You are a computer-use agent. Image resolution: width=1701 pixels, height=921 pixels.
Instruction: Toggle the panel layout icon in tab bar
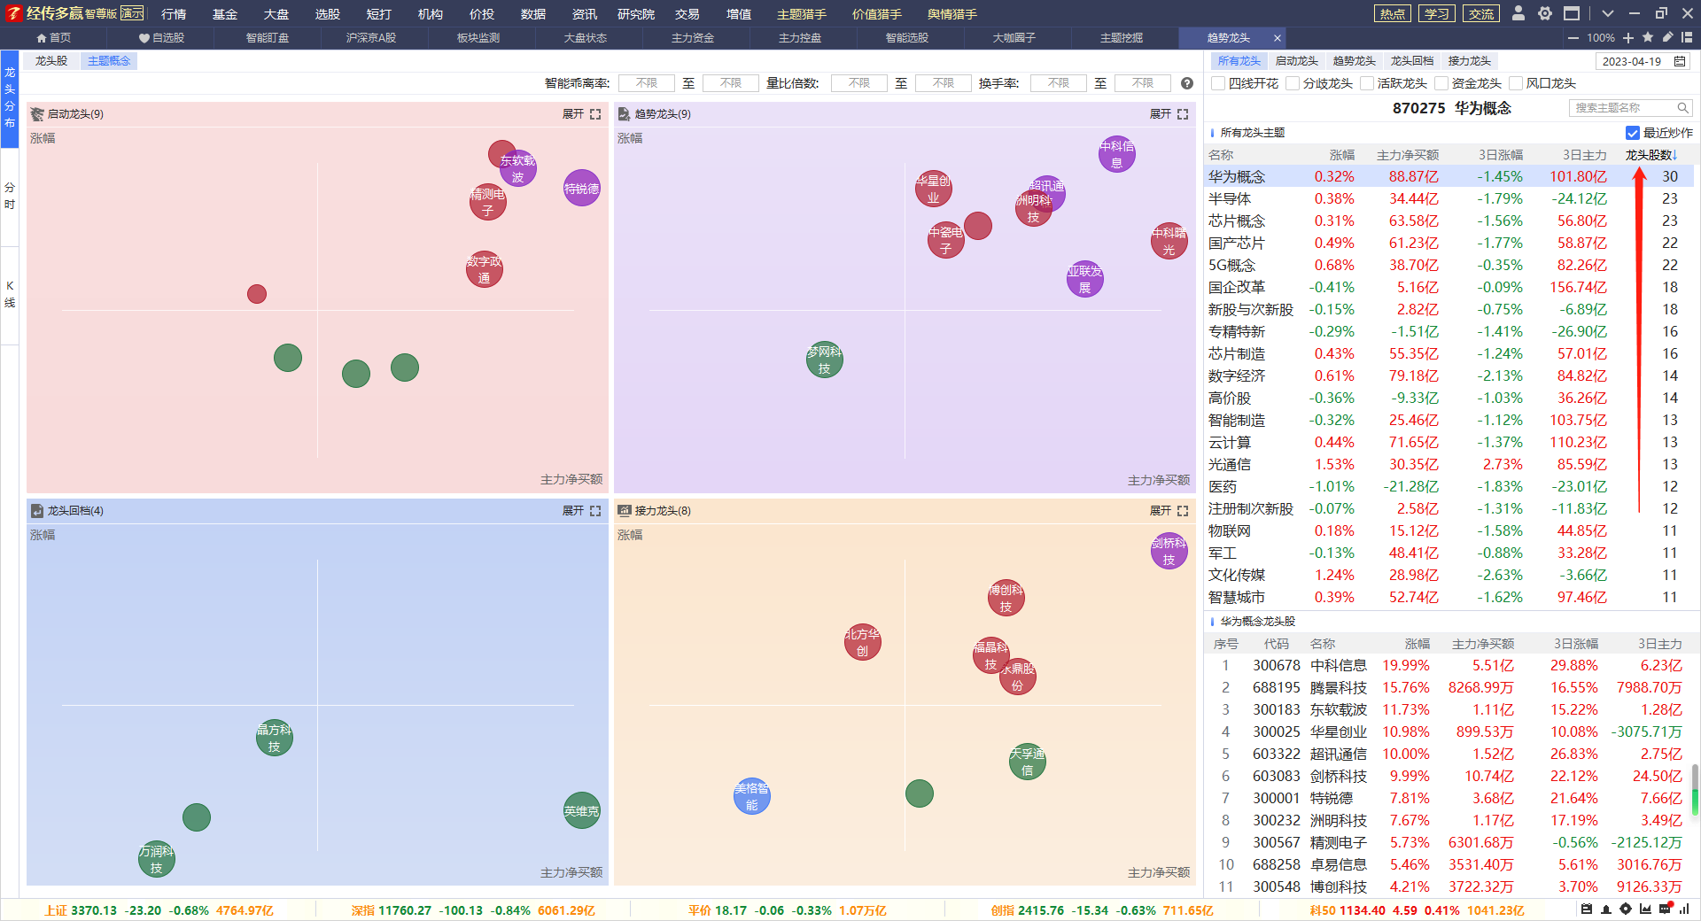point(1687,37)
